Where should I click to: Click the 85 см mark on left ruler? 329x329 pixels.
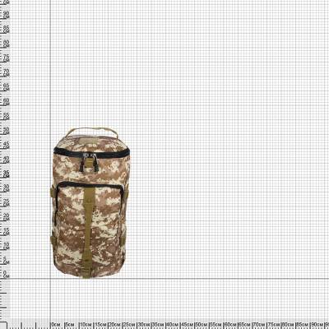tap(6, 30)
